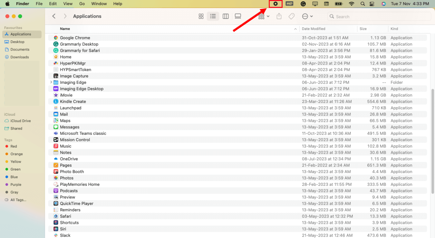Click the OneDrive cloud icon
This screenshot has height=238, width=435.
point(56,159)
